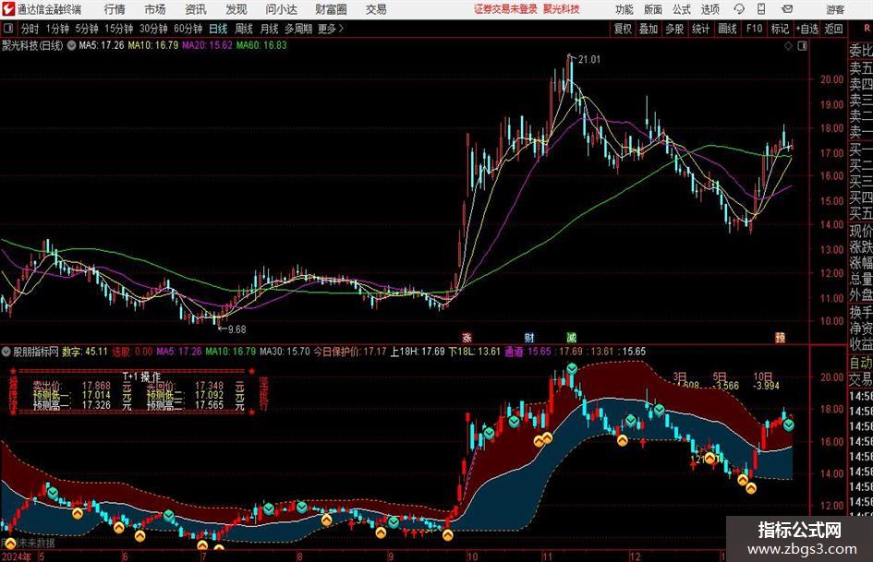Switch to 5分钟 period tab
873x562 pixels.
point(86,29)
